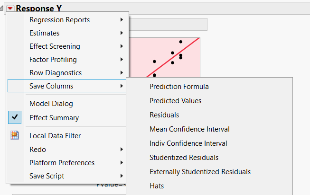Open the Factor Profiling submenu
Screen dimensions: 310x195
click(x=53, y=60)
